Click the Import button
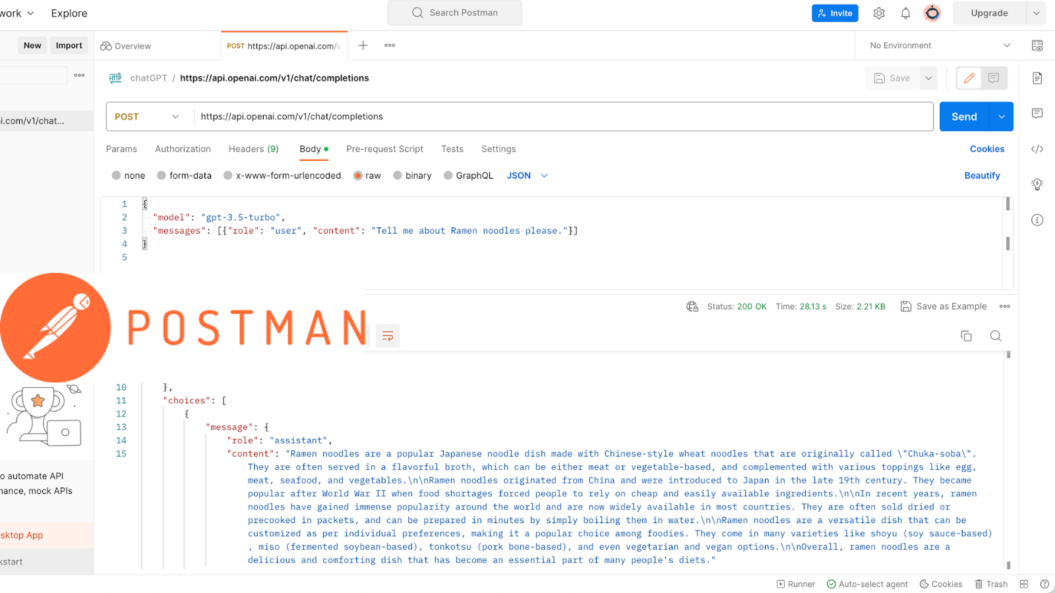1055x593 pixels. (x=69, y=45)
